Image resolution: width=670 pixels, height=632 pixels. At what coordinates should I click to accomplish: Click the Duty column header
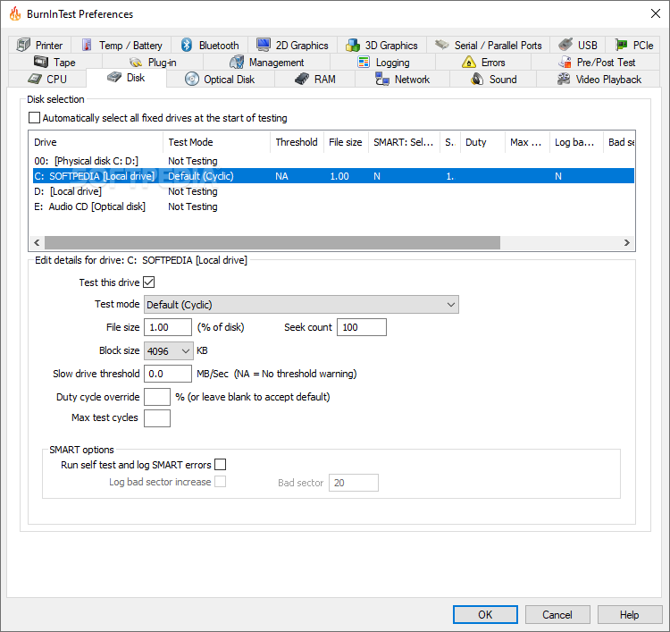[x=482, y=142]
